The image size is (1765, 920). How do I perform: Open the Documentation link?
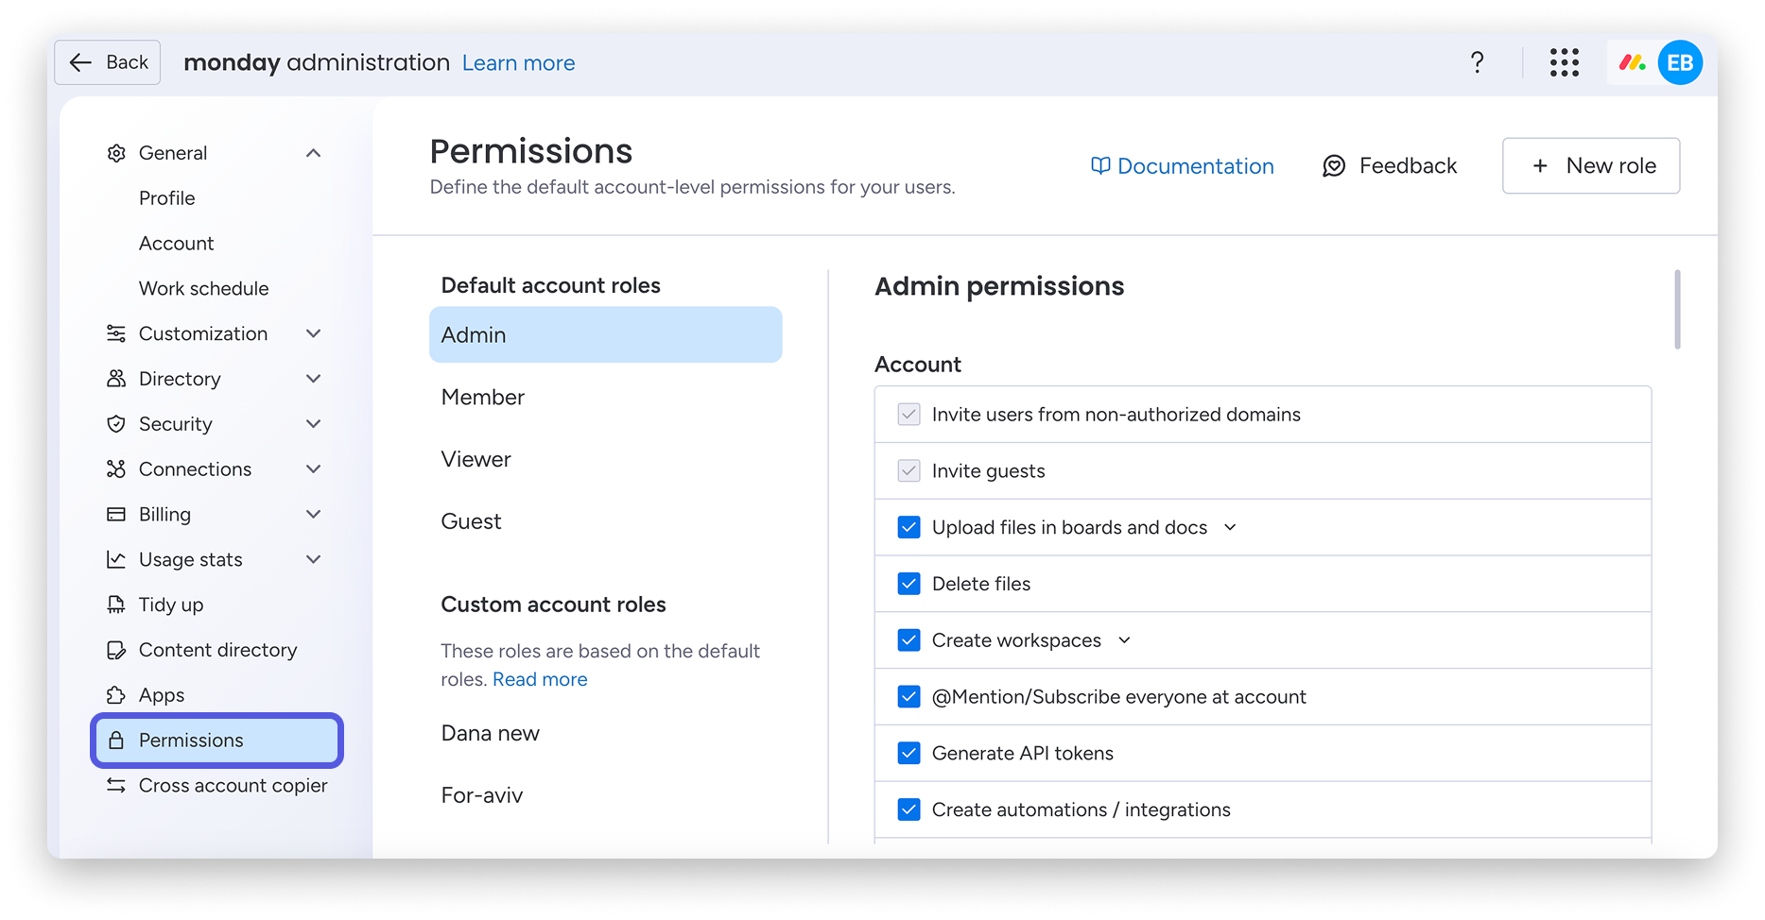tap(1182, 166)
